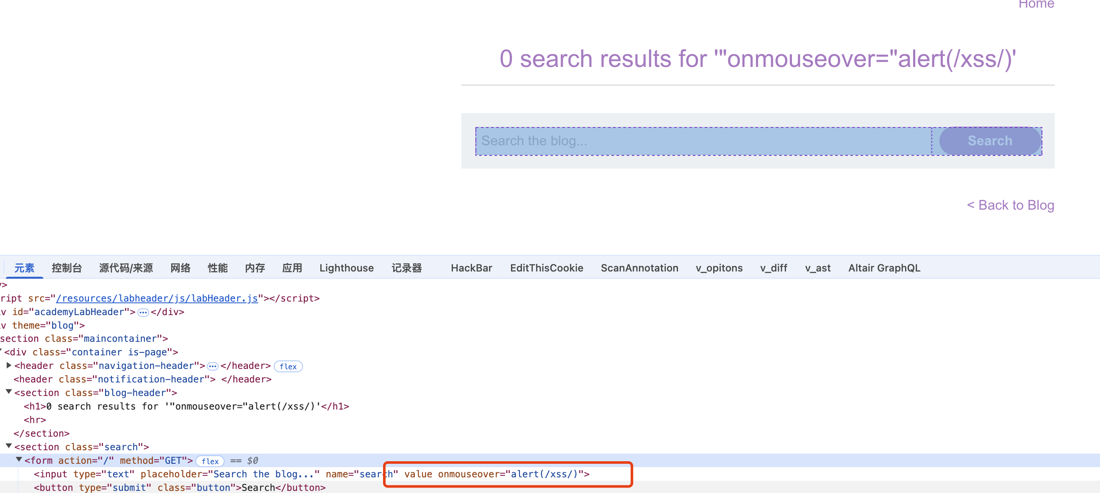This screenshot has width=1100, height=493.
Task: Open the HackBar panel tab
Action: tap(471, 268)
